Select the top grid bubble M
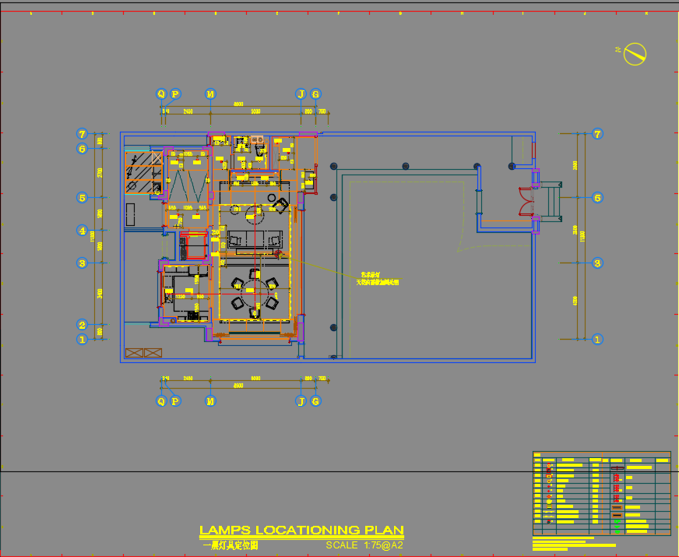The width and height of the screenshot is (679, 557). 210,93
